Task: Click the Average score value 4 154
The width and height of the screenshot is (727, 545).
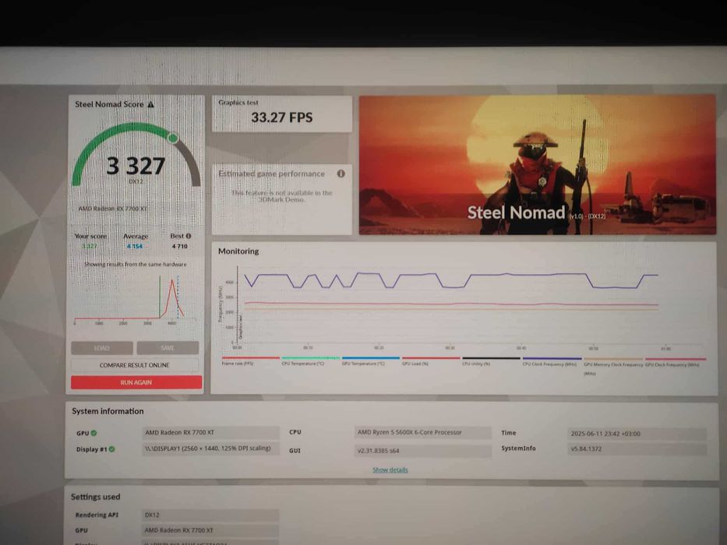Action: tap(135, 246)
